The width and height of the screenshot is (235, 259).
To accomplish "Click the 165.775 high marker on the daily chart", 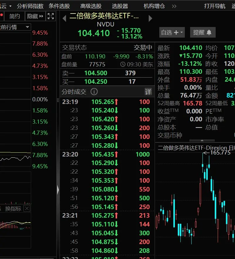I will [x=220, y=152].
